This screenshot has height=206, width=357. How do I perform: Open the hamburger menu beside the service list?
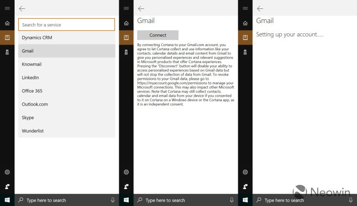point(7,8)
